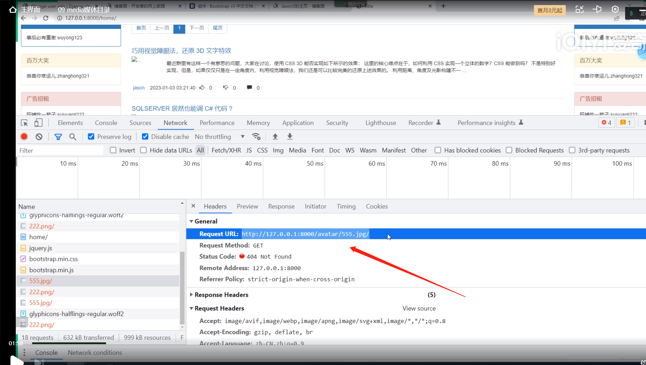The height and width of the screenshot is (365, 646).
Task: Click the yellow warning count badge
Action: point(626,123)
